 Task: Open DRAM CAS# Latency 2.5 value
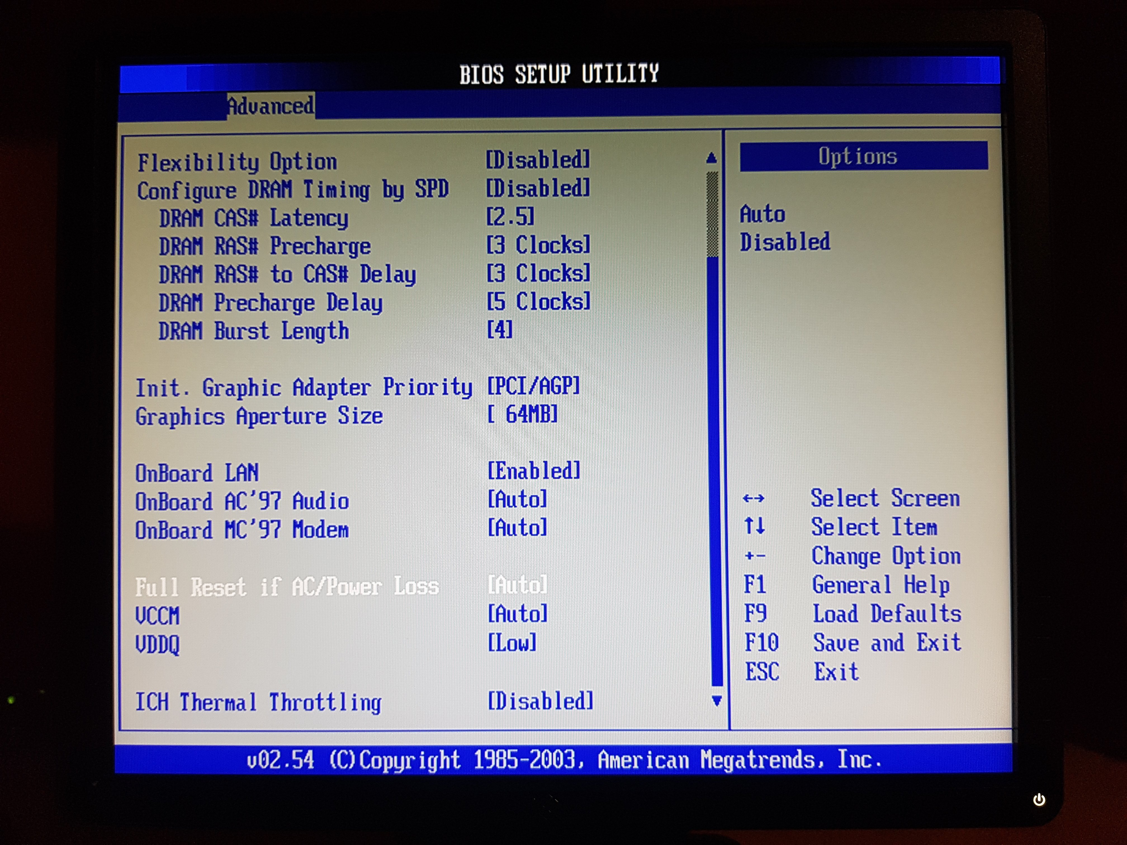(x=510, y=217)
